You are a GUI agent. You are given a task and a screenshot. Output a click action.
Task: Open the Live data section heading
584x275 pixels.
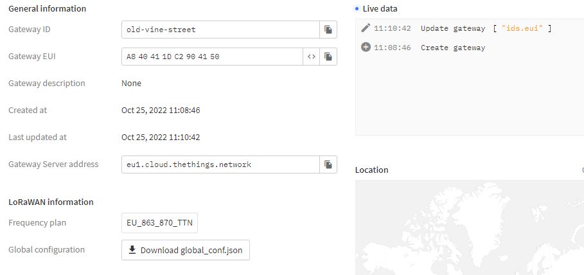tap(380, 9)
